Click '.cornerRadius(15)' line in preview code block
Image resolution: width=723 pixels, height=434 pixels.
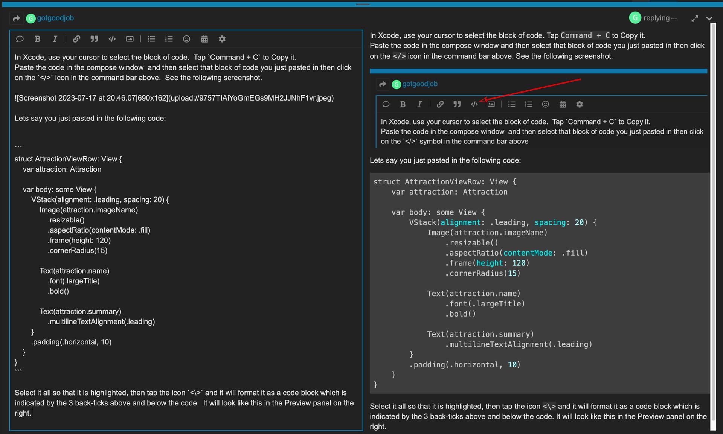point(482,273)
